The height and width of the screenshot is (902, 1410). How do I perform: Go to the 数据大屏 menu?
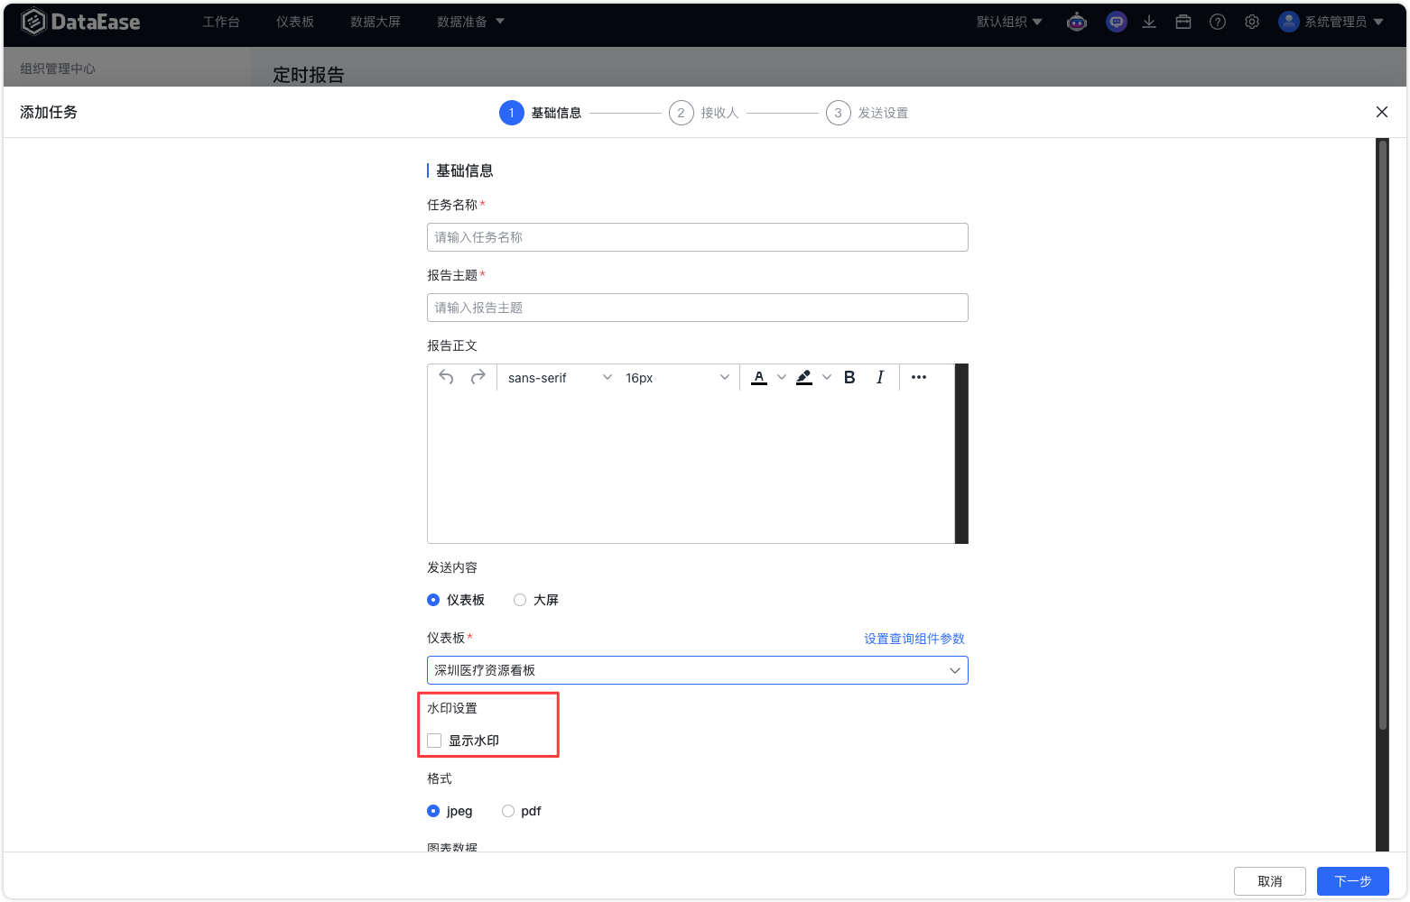pos(376,22)
